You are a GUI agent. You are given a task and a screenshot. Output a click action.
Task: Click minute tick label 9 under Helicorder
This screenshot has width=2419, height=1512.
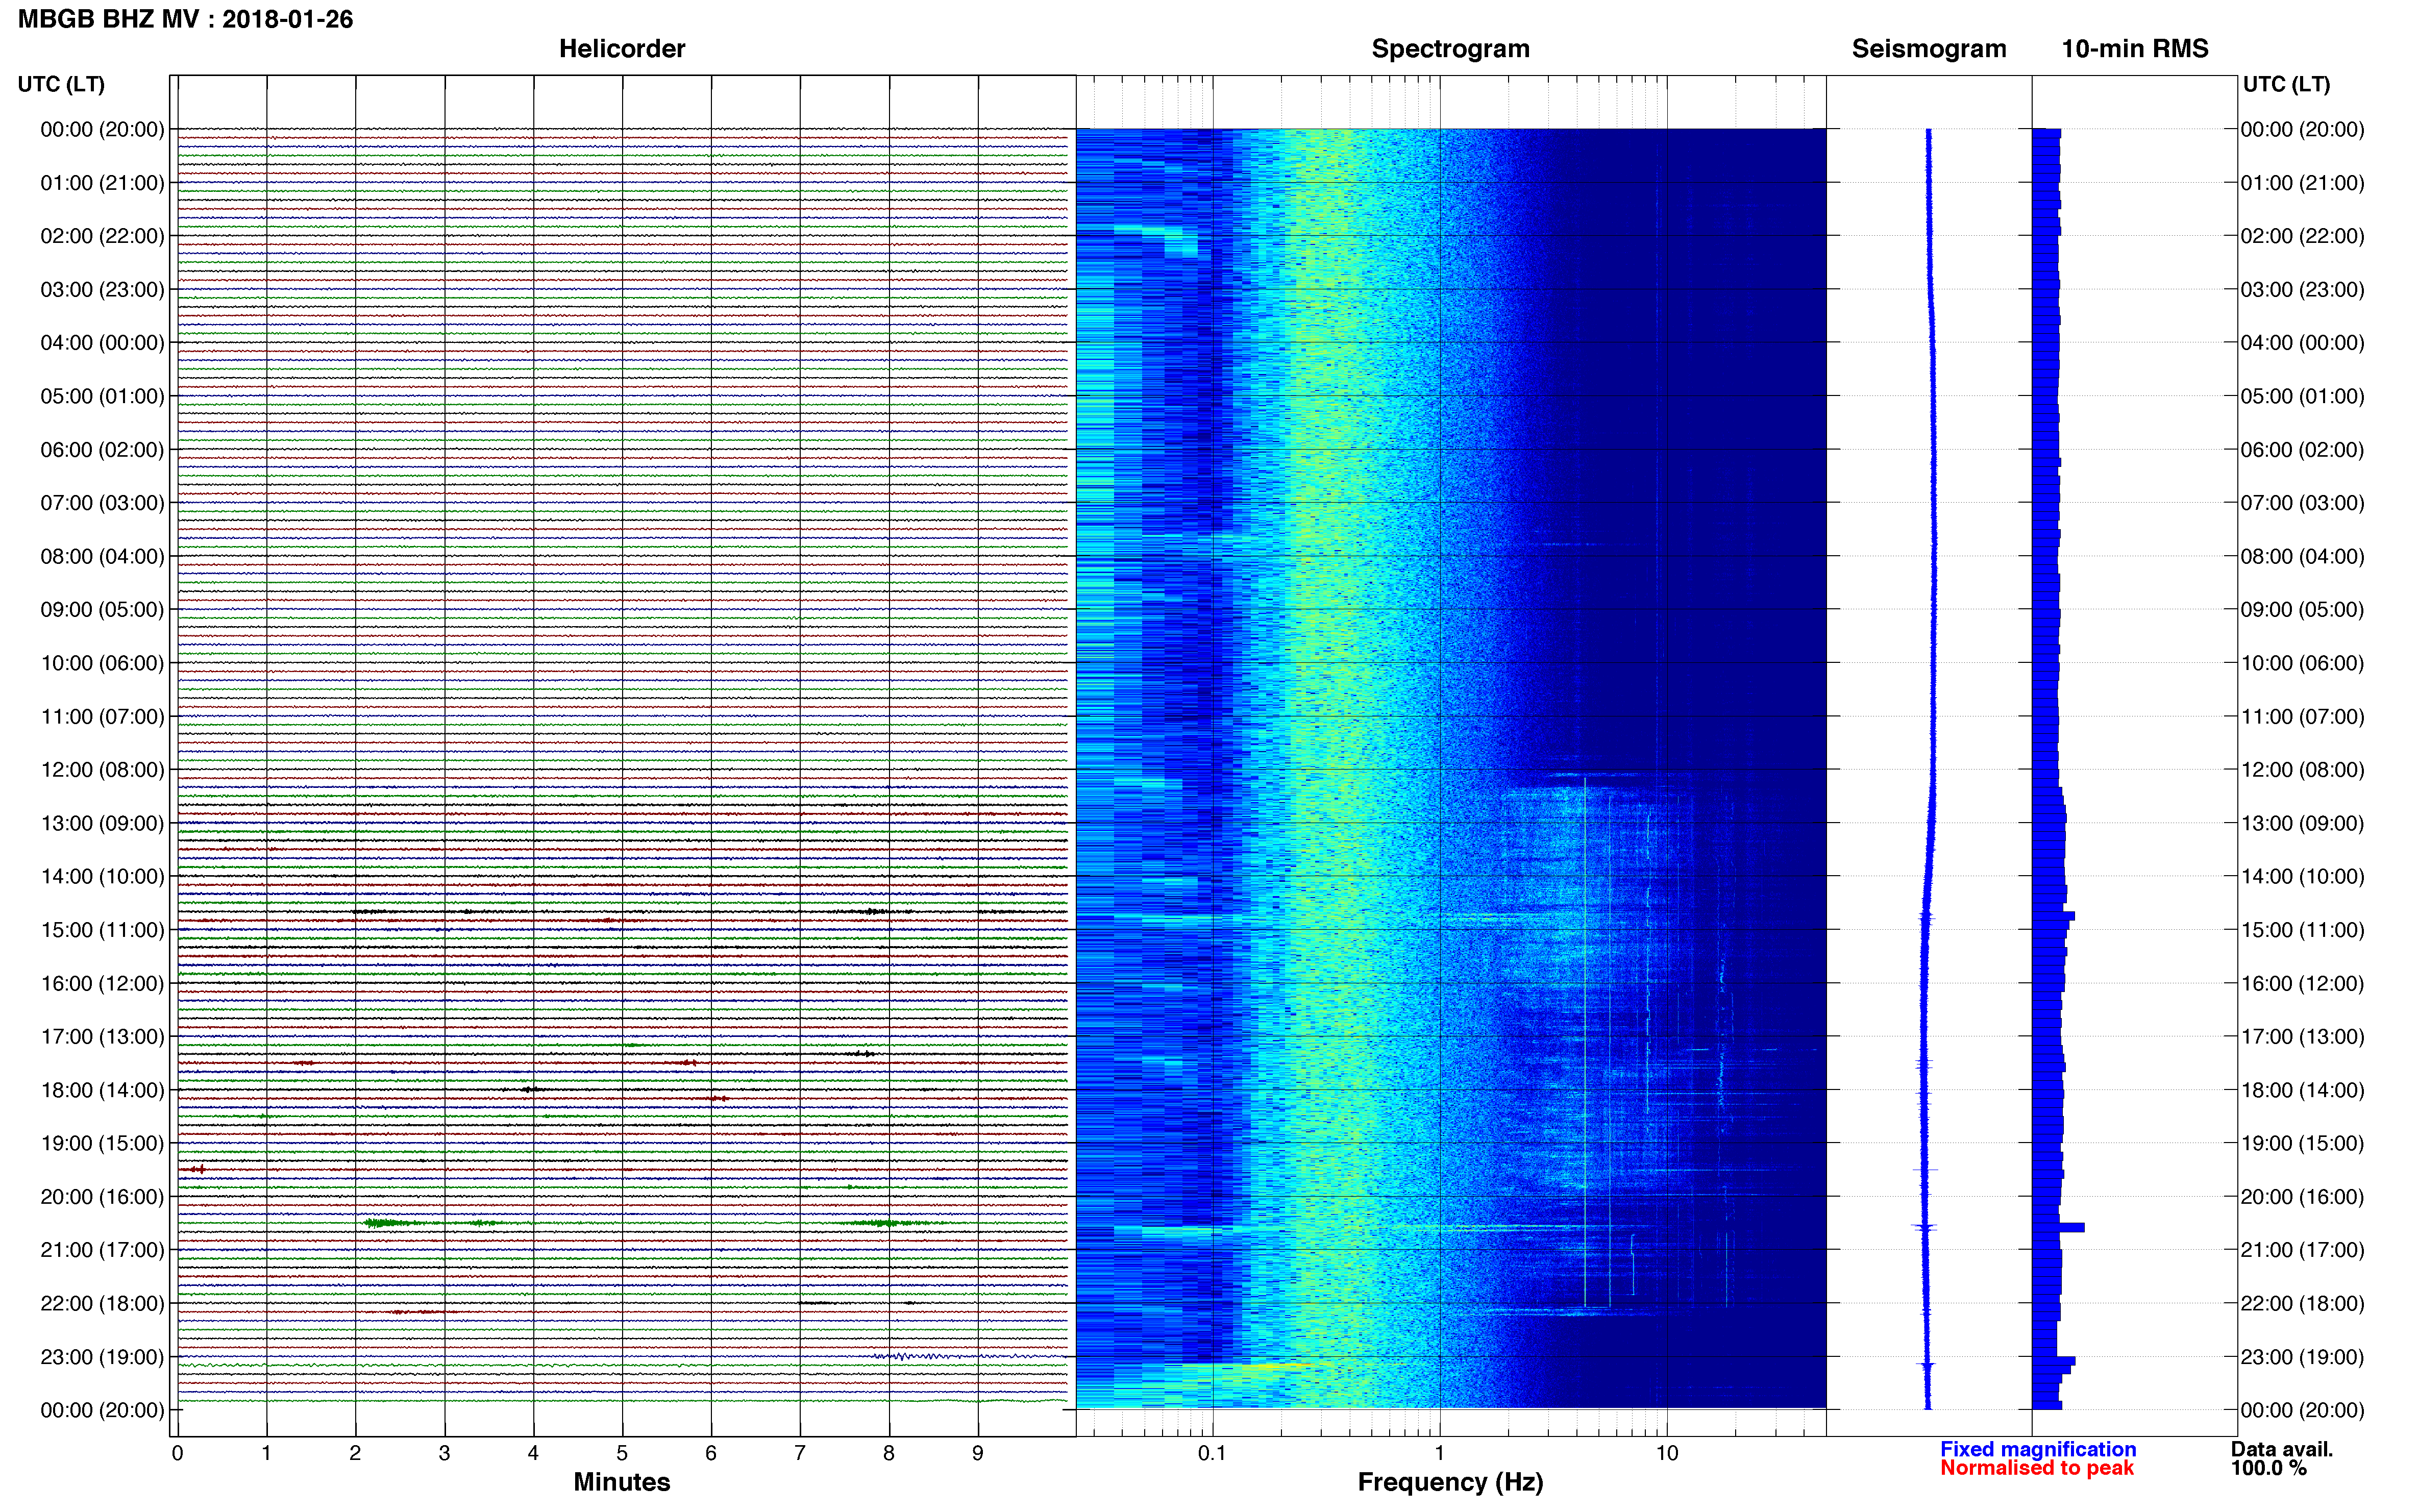click(x=978, y=1454)
